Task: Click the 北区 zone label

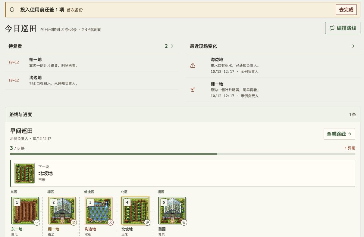Action: 124,192
